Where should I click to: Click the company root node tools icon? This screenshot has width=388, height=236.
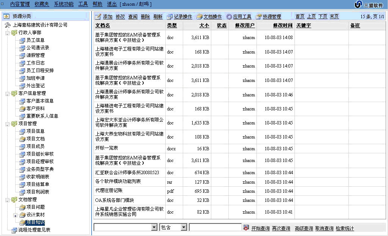(8, 25)
